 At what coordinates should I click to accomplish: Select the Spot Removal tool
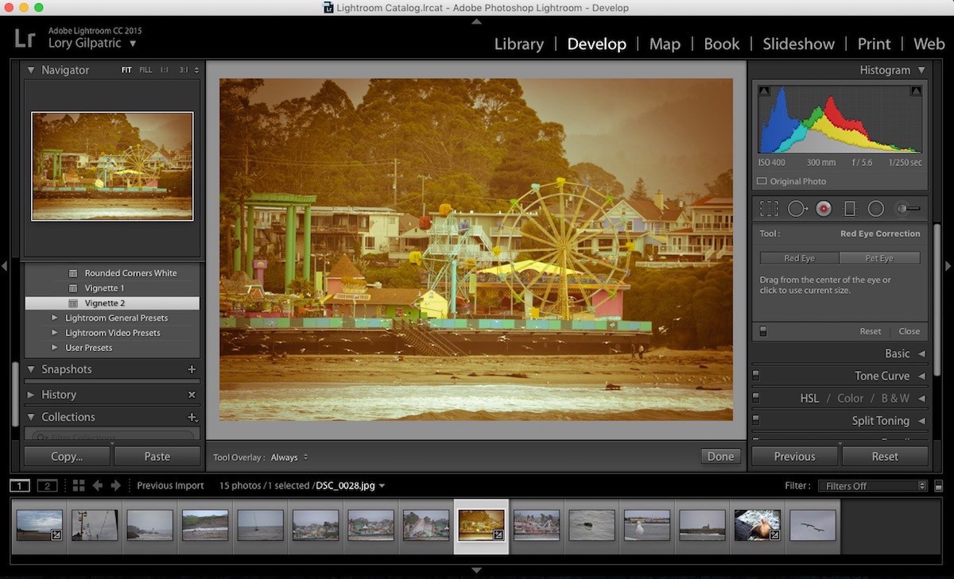797,209
